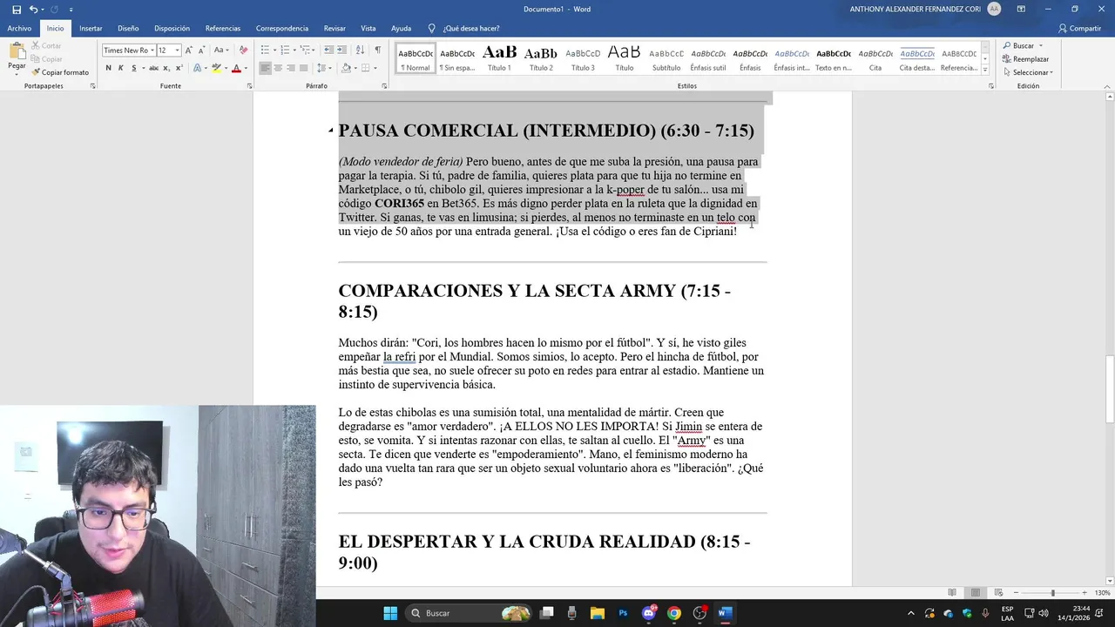This screenshot has width=1115, height=627.
Task: Expand the Seleccionar dropdown
Action: pyautogui.click(x=1028, y=72)
